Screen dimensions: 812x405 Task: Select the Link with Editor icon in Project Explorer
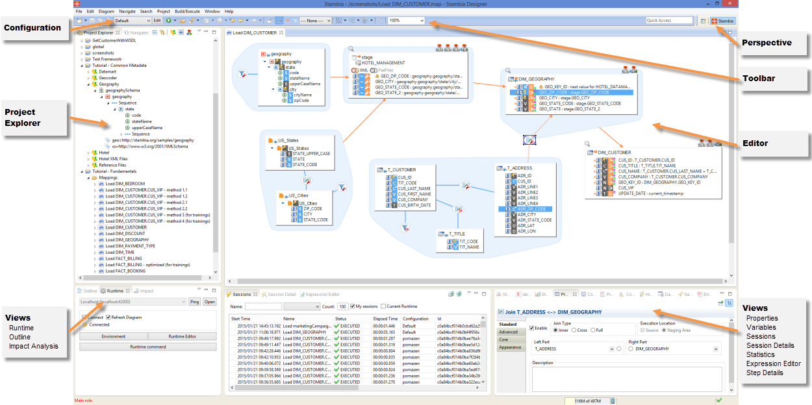point(162,32)
